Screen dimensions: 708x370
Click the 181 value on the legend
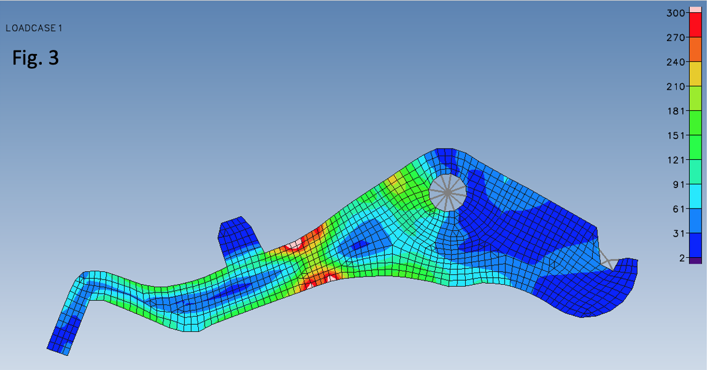[x=676, y=111]
